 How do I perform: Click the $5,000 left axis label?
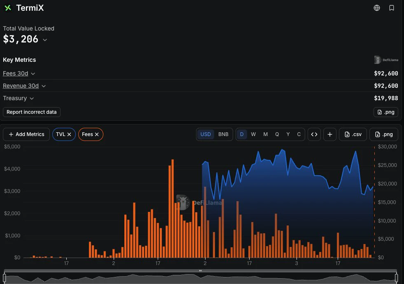(12, 146)
